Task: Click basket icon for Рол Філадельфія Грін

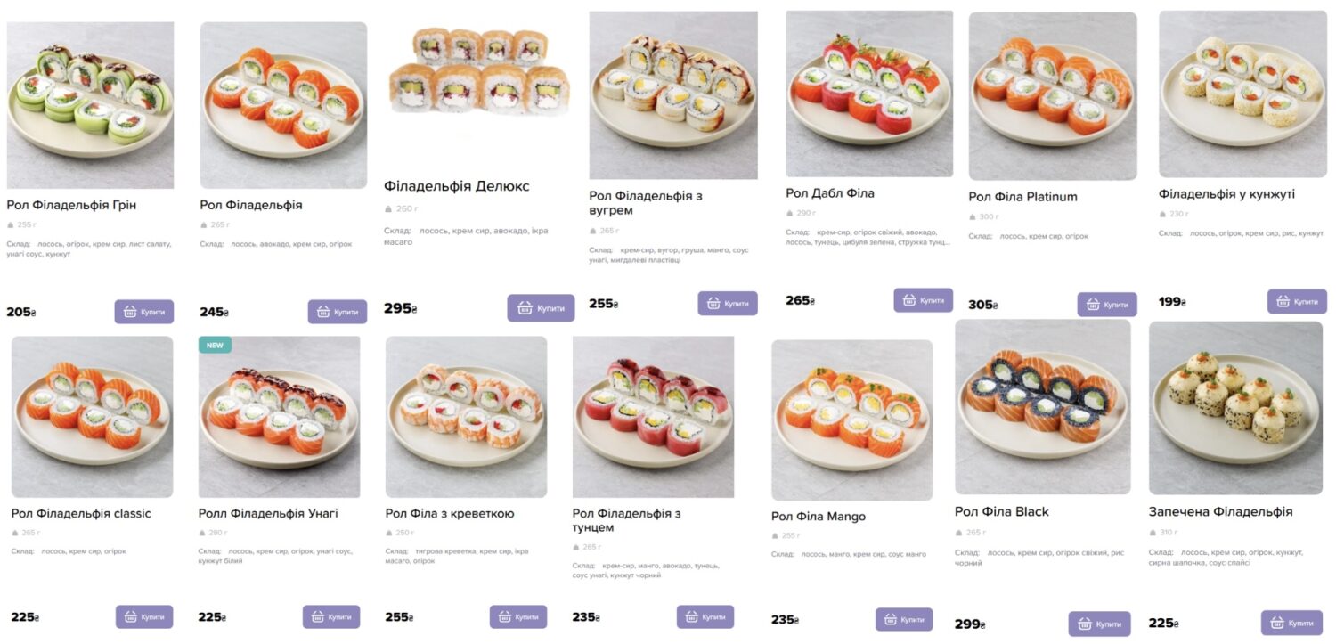Action: click(x=130, y=312)
